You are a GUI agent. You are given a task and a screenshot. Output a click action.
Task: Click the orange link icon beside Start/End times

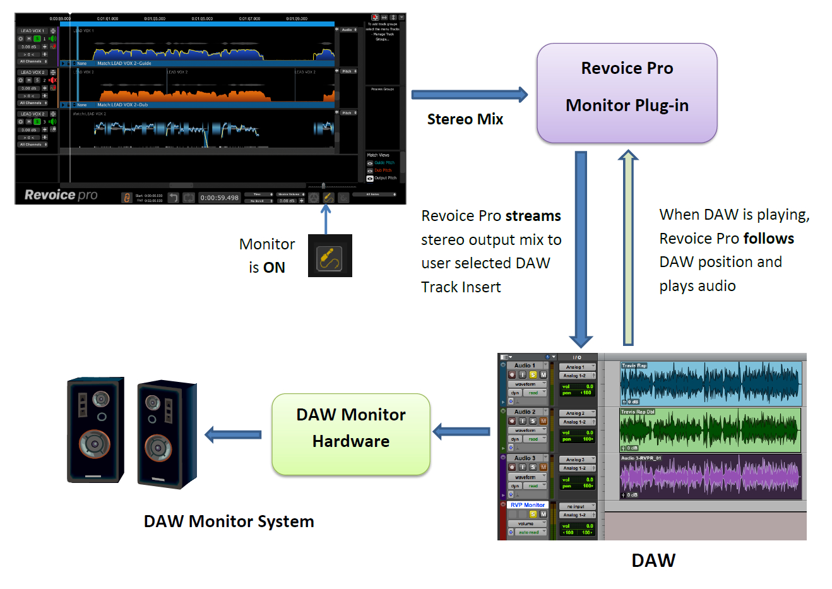coord(127,198)
